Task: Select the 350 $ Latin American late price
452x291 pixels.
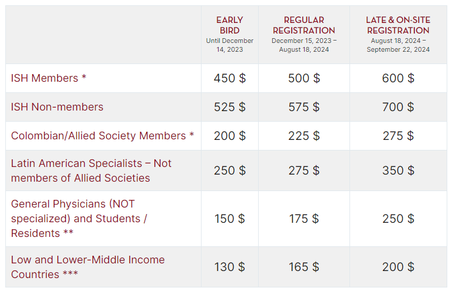Action: (398, 170)
